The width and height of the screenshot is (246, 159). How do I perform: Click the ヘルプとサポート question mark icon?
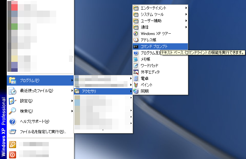[x=13, y=121]
